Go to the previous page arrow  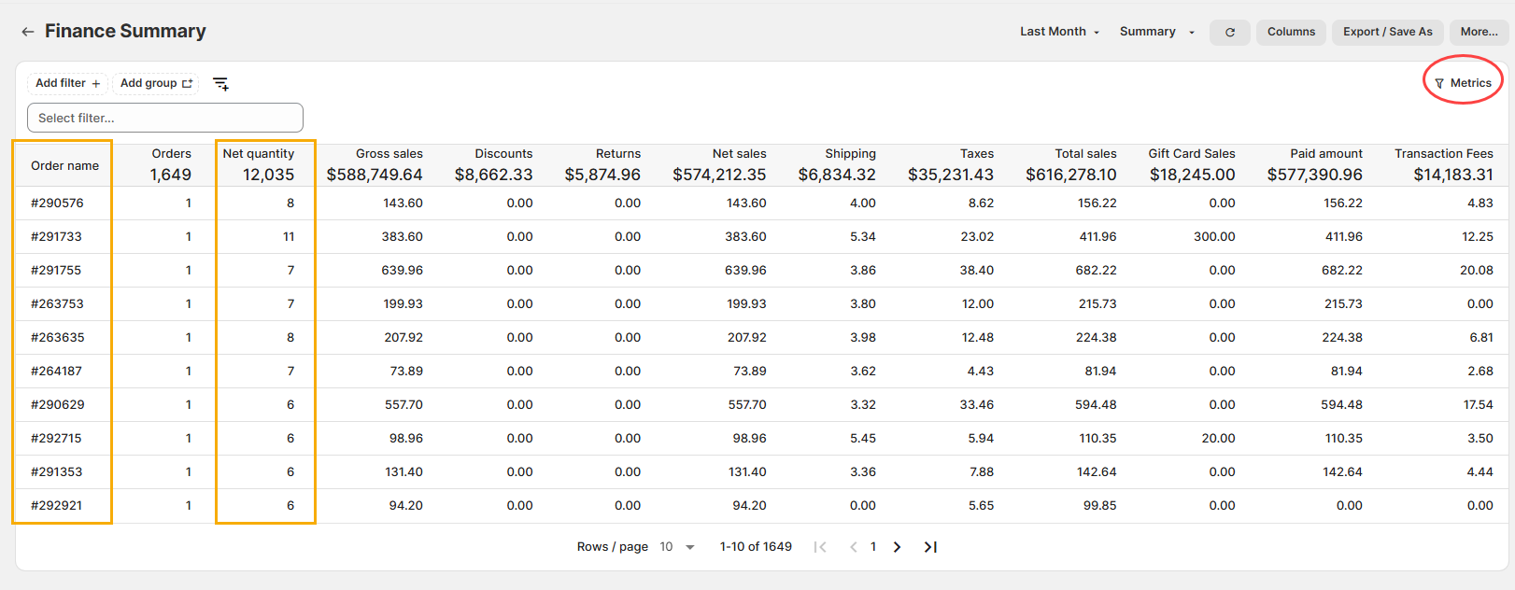pos(853,547)
